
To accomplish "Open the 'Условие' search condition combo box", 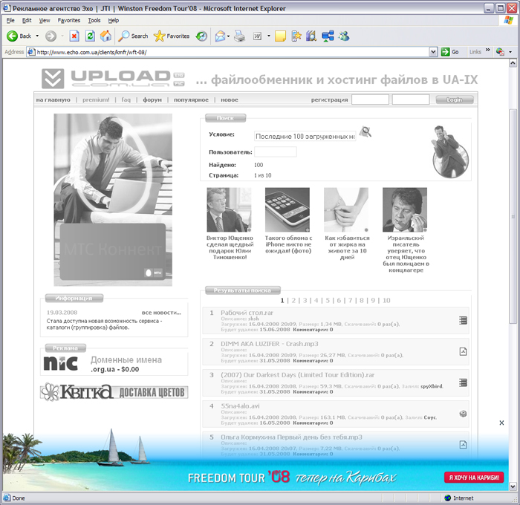I will point(305,137).
